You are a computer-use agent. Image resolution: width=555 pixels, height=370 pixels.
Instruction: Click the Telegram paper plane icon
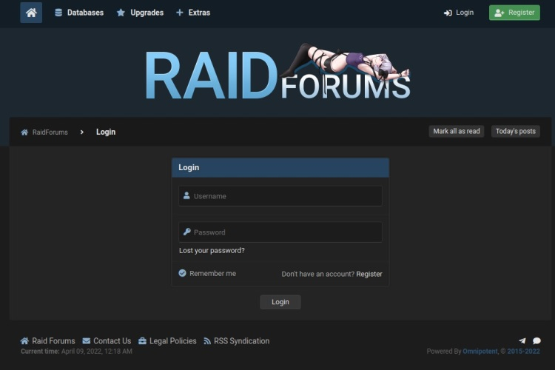tap(522, 341)
